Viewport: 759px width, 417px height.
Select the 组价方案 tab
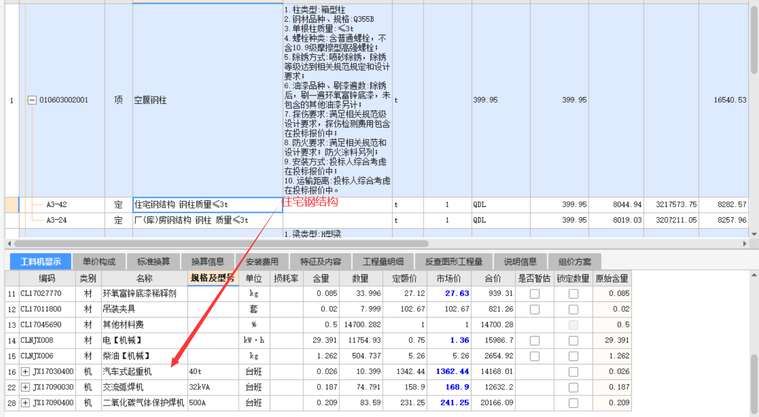[x=574, y=262]
